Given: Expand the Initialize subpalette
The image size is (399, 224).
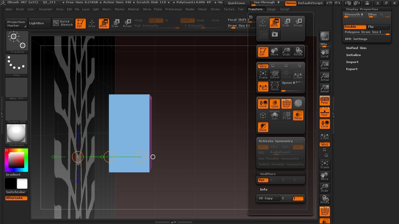Looking at the screenshot, I should 353,55.
